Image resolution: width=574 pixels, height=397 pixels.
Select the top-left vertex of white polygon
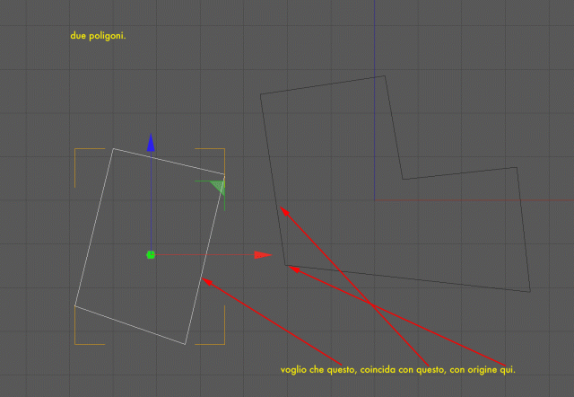pos(114,148)
